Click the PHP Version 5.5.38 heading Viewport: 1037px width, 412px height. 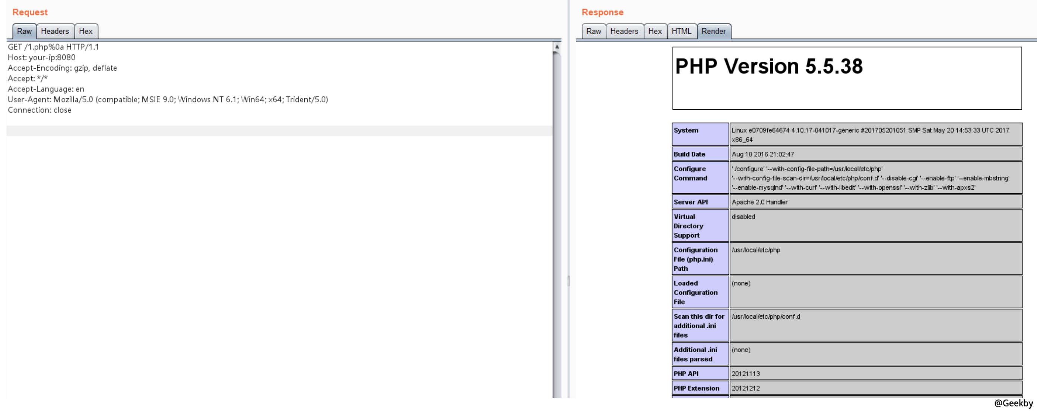pos(768,66)
